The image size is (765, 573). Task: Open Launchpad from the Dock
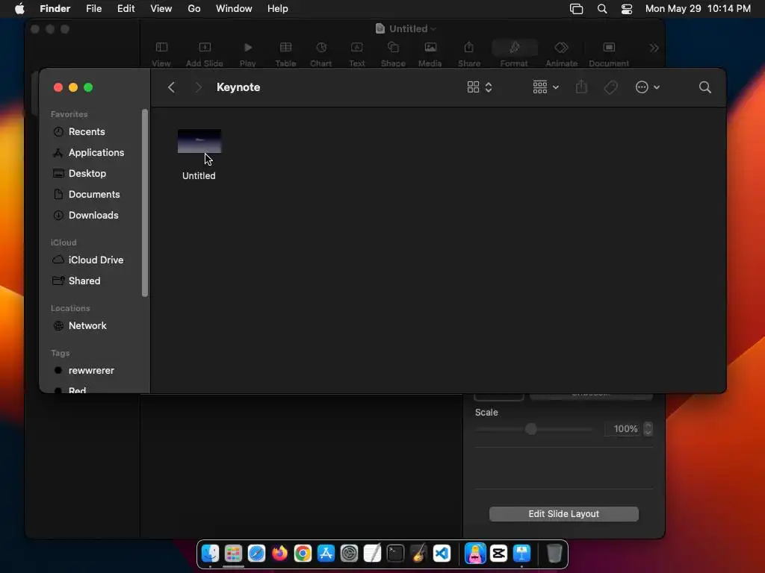pos(233,554)
